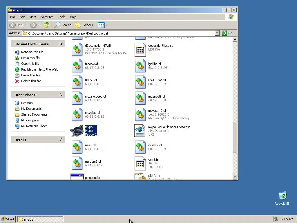Collapse the File and Folder Tasks panel

(61, 44)
